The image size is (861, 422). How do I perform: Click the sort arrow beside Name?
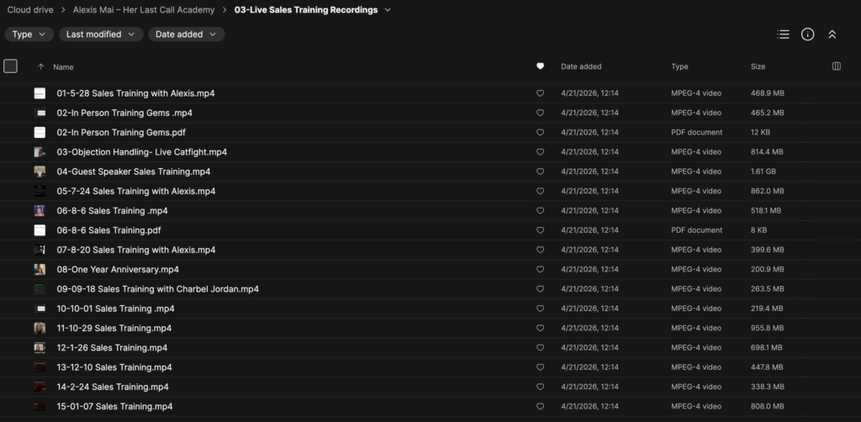click(x=40, y=66)
